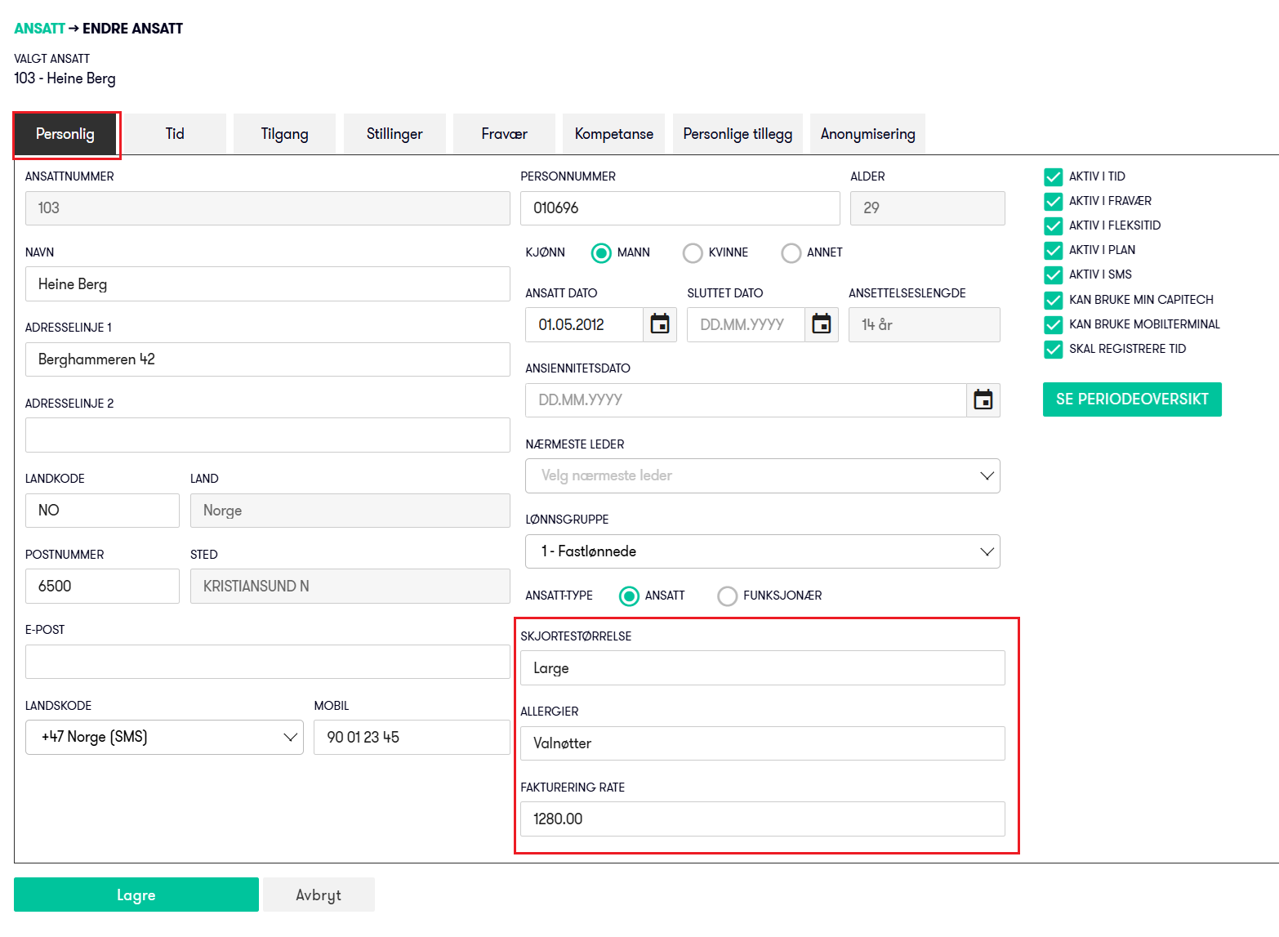Click the read-only Alder field
The image size is (1279, 937).
tap(928, 208)
